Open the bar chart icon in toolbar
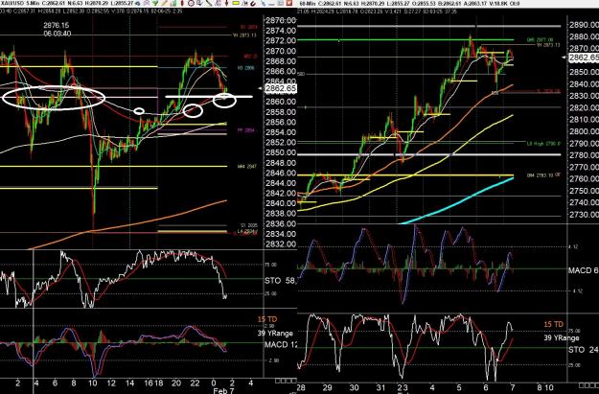 [x=173, y=3]
